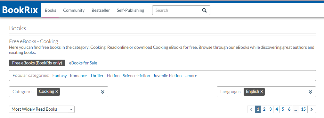This screenshot has width=324, height=118.
Task: Select the Free eBooks (BookRix only) toggle
Action: point(37,63)
